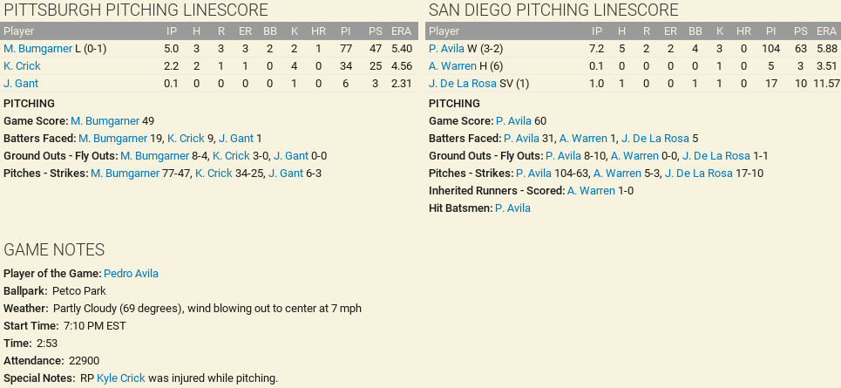Open J. De La Rosa in linescore table row
Image resolution: width=841 pixels, height=388 pixels.
point(463,84)
